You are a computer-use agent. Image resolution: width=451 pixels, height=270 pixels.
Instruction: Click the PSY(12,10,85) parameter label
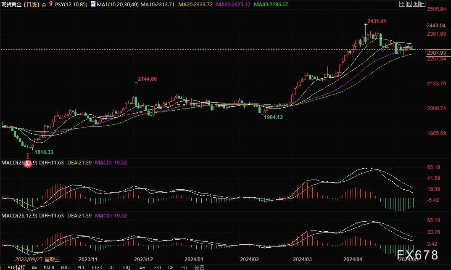71,4
